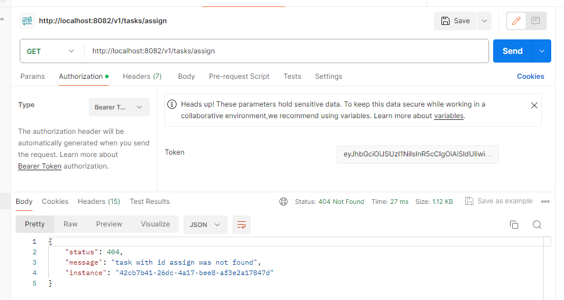The height and width of the screenshot is (300, 564).
Task: Click the HTTP request type icon
Action: [27, 21]
